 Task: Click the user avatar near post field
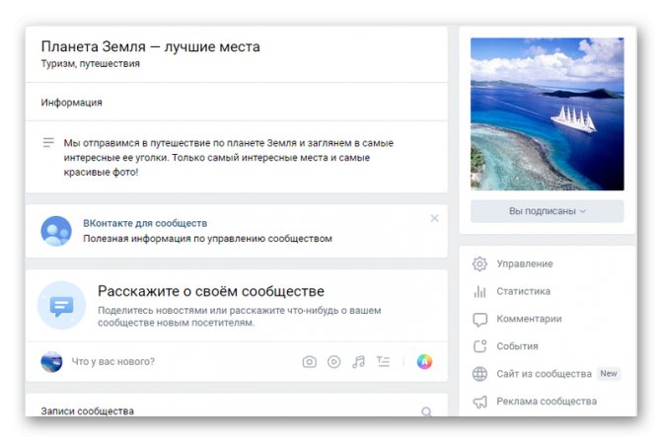51,362
